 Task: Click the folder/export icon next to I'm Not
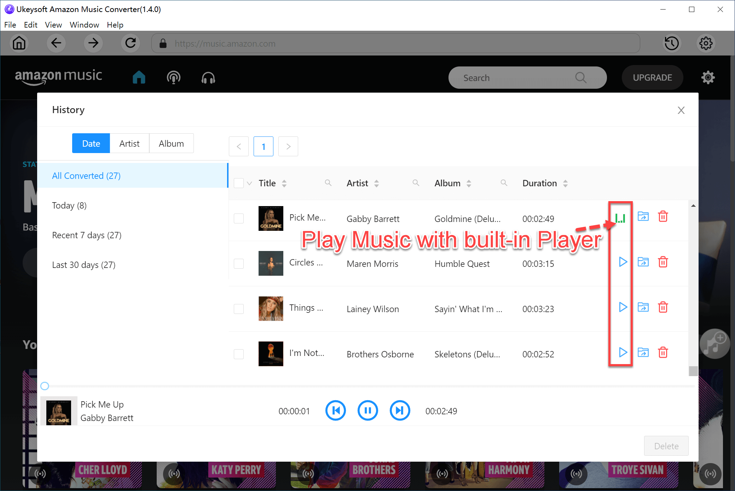pos(643,353)
